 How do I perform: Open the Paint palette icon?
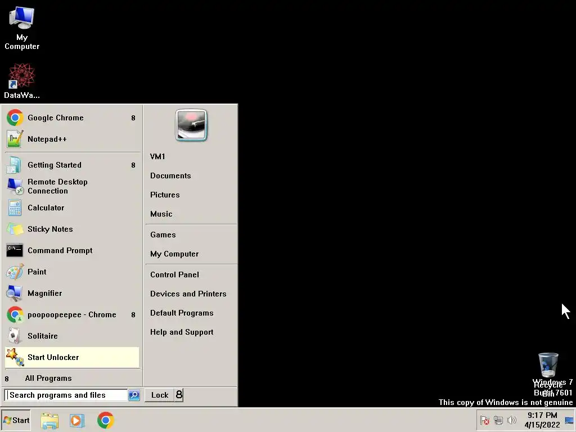(14, 272)
